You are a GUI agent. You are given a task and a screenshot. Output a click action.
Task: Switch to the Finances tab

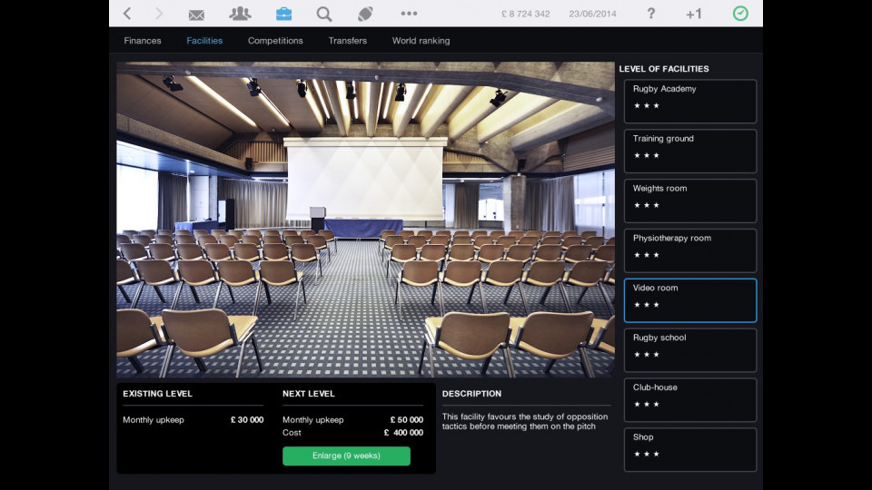pos(143,41)
